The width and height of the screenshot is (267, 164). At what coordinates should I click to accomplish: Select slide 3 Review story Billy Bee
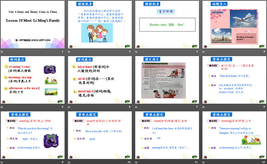point(167,24)
